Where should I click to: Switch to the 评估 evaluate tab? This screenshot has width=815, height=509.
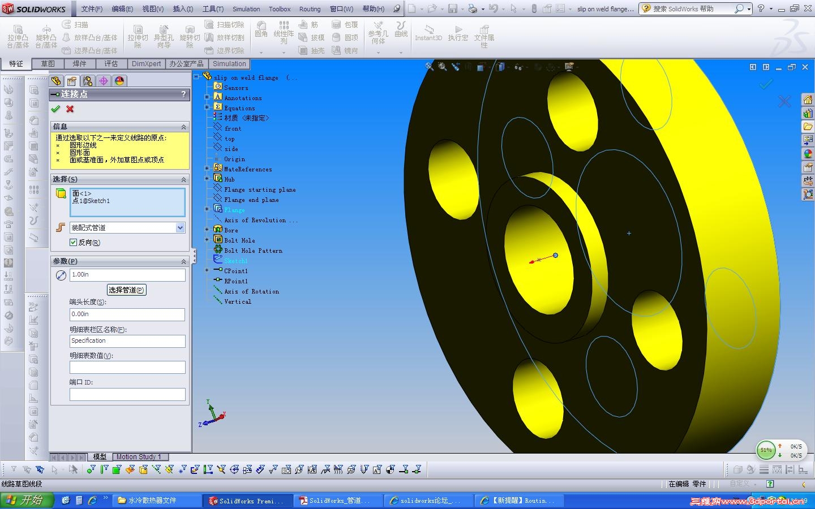111,64
